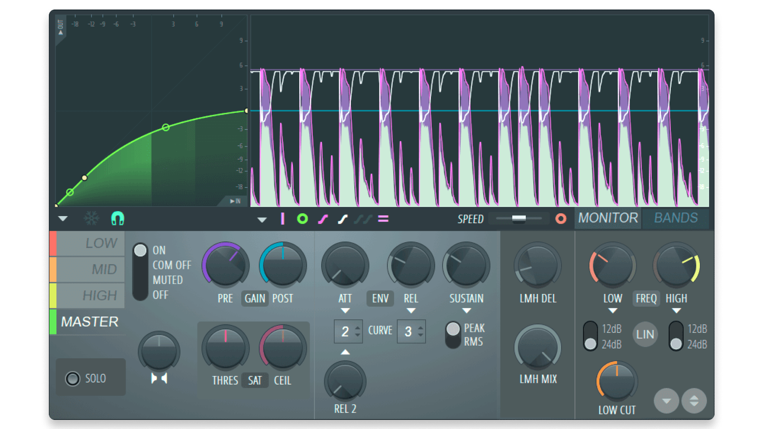Open the curve options dropdown arrow
Screen dimensions: 763x429
pos(63,218)
